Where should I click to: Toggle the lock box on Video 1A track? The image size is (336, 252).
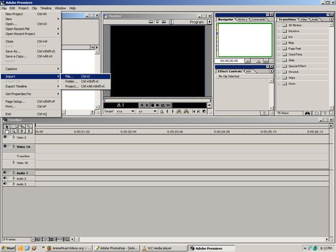click(9, 146)
